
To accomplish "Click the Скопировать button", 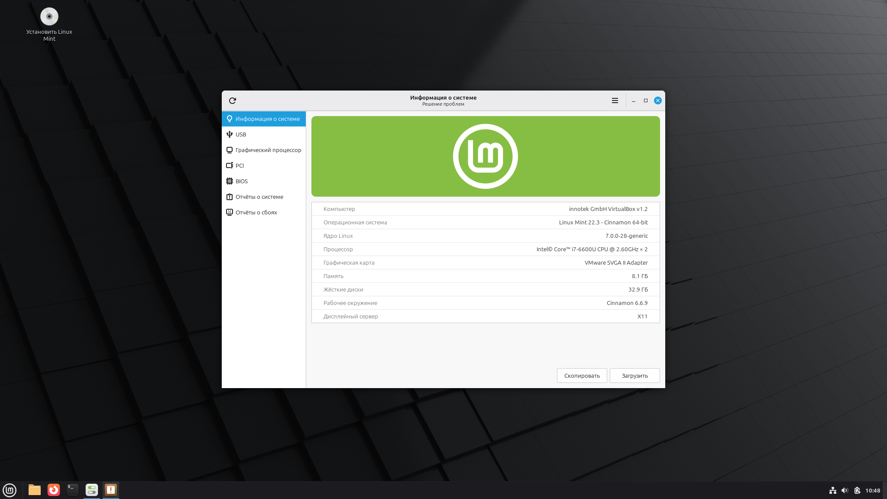I will click(582, 376).
